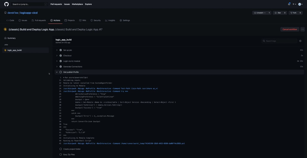
Task: Go to Marketplace
Action: pyautogui.click(x=77, y=4)
